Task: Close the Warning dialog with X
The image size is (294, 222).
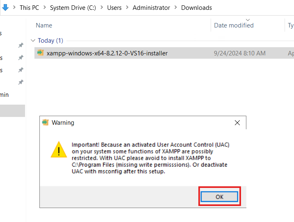Action: (x=237, y=123)
